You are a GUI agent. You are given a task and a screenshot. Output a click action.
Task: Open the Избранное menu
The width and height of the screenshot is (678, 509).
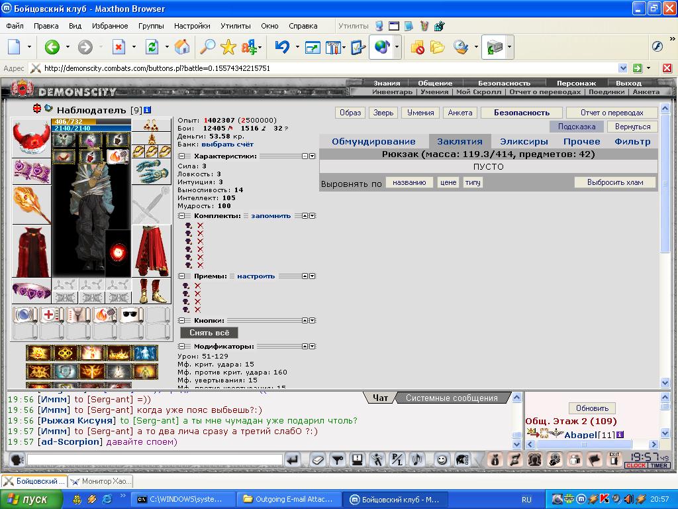(110, 26)
